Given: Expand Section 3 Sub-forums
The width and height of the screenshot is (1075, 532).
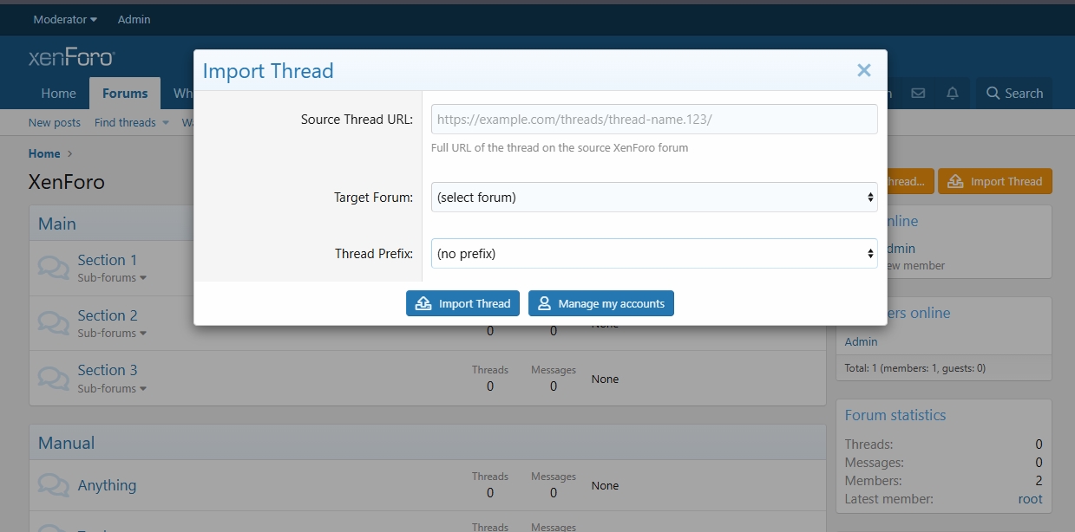Looking at the screenshot, I should pyautogui.click(x=112, y=389).
